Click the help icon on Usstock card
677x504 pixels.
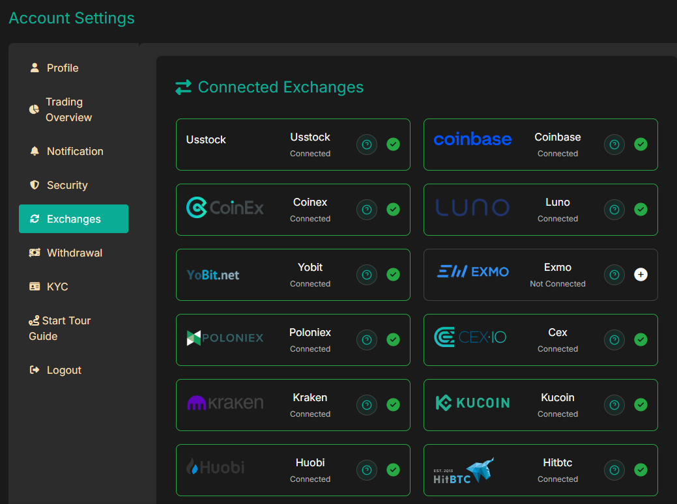pyautogui.click(x=367, y=145)
